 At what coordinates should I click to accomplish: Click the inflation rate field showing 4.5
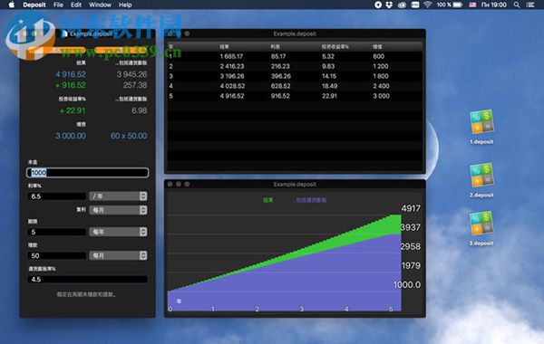pyautogui.click(x=87, y=279)
